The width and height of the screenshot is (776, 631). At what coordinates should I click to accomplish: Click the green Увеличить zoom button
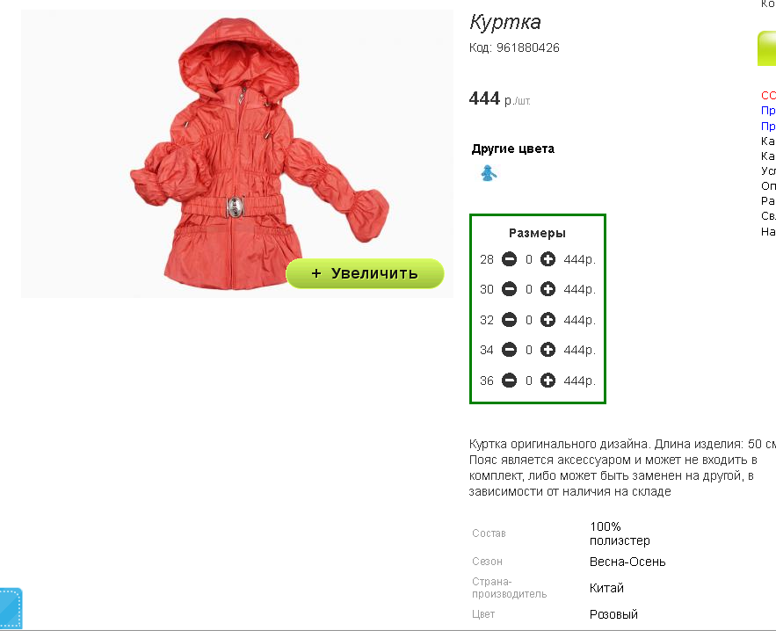coord(365,273)
